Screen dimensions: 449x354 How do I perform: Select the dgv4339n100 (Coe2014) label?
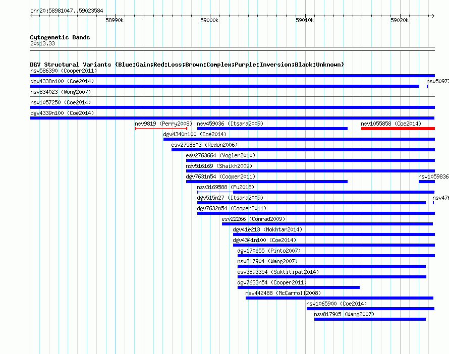62,113
